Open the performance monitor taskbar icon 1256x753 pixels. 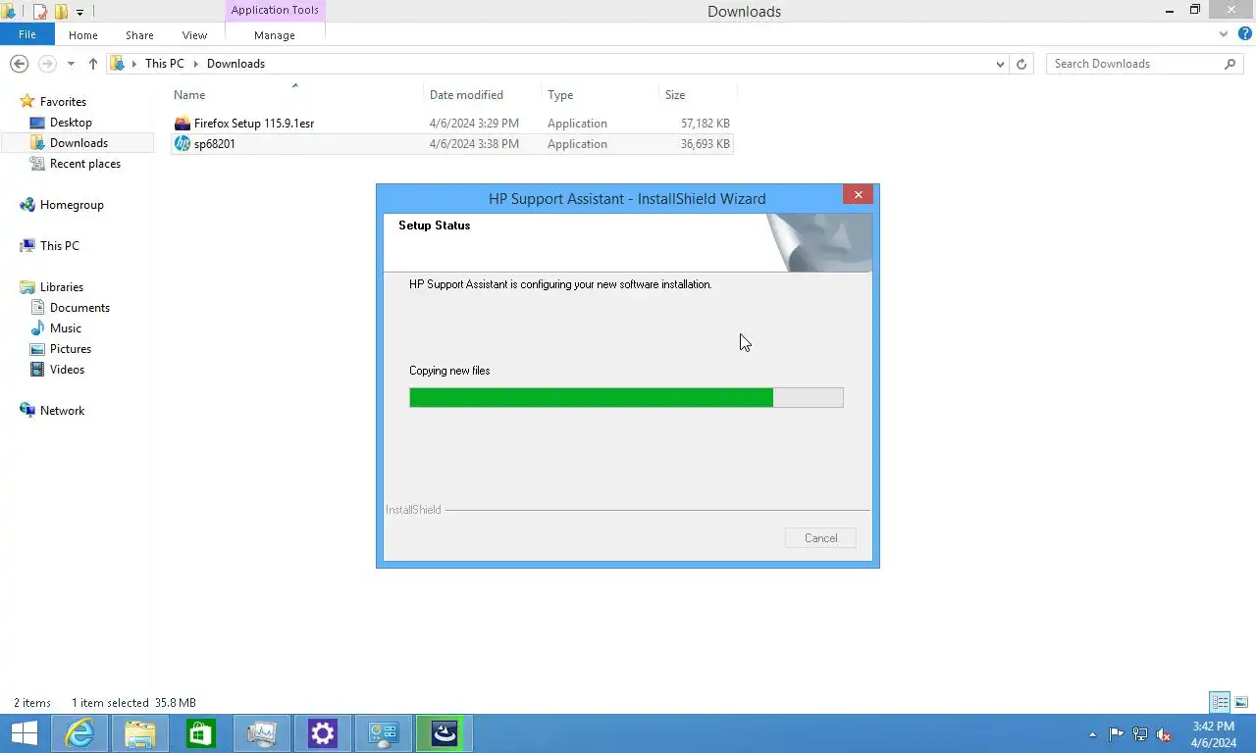262,733
